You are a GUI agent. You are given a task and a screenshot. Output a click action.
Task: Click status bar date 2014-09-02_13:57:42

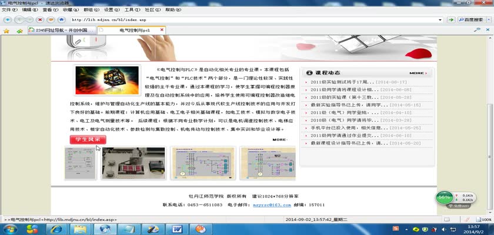point(316,219)
